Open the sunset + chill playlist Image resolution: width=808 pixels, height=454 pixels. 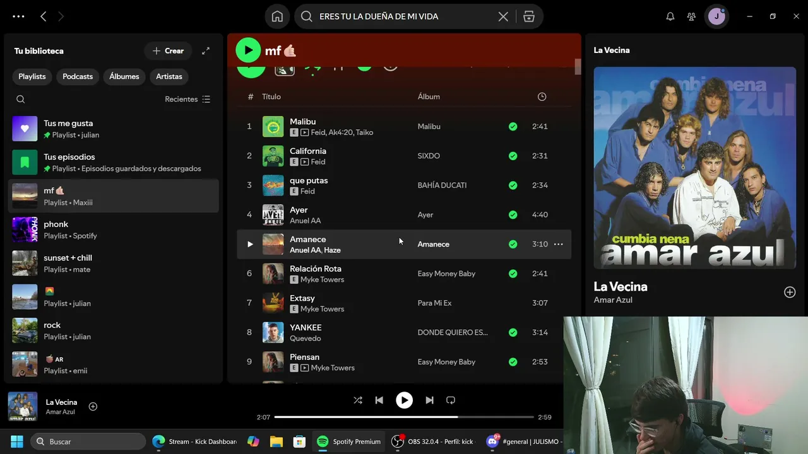(114, 263)
